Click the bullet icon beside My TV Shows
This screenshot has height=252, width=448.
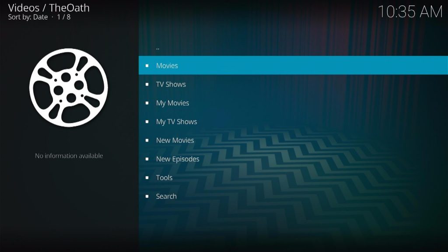(x=147, y=122)
